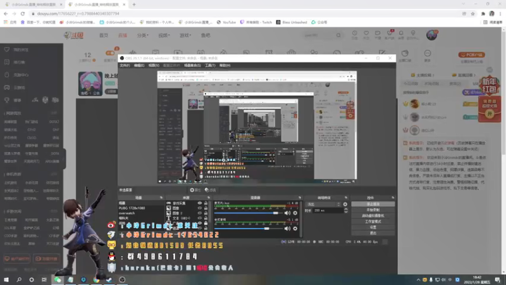This screenshot has width=506, height=285.
Task: Click 工作室模式 studio mode button
Action: [373, 222]
